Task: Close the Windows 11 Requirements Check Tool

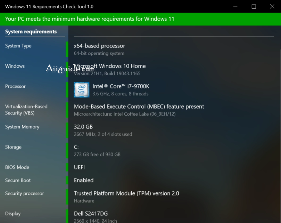Action: [272, 6]
